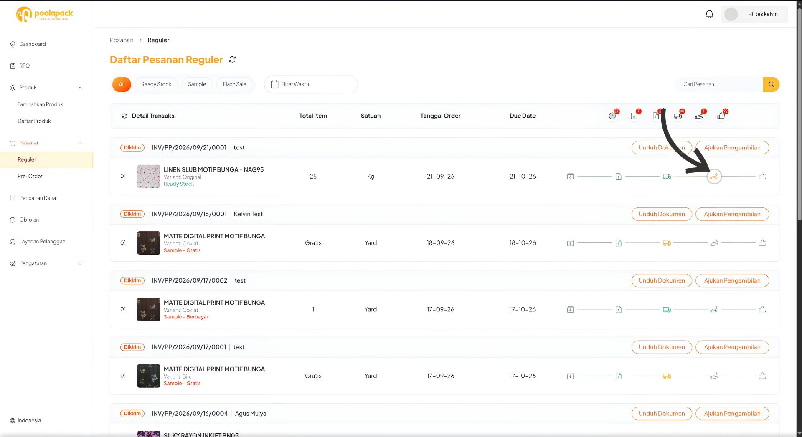
Task: Click the document step icon for INV/PP/2026/09/17/0002
Action: pyautogui.click(x=619, y=310)
